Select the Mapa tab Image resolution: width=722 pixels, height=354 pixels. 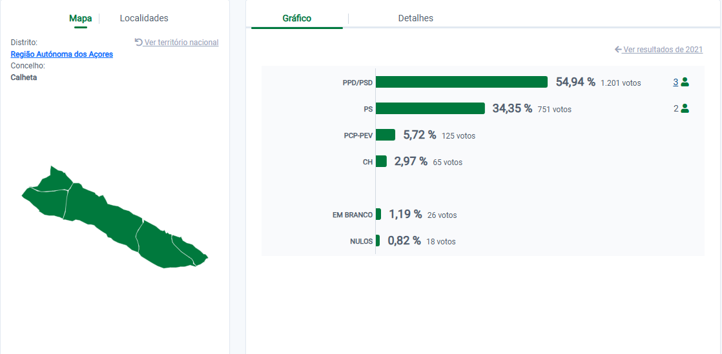[x=81, y=18]
